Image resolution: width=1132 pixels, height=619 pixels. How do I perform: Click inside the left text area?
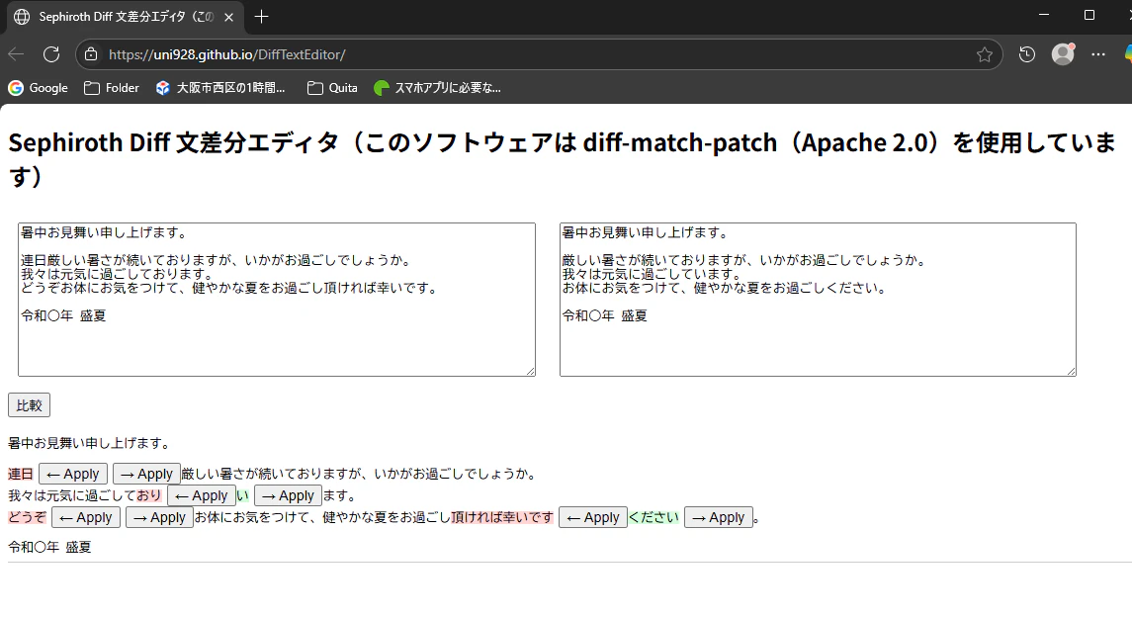[277, 299]
